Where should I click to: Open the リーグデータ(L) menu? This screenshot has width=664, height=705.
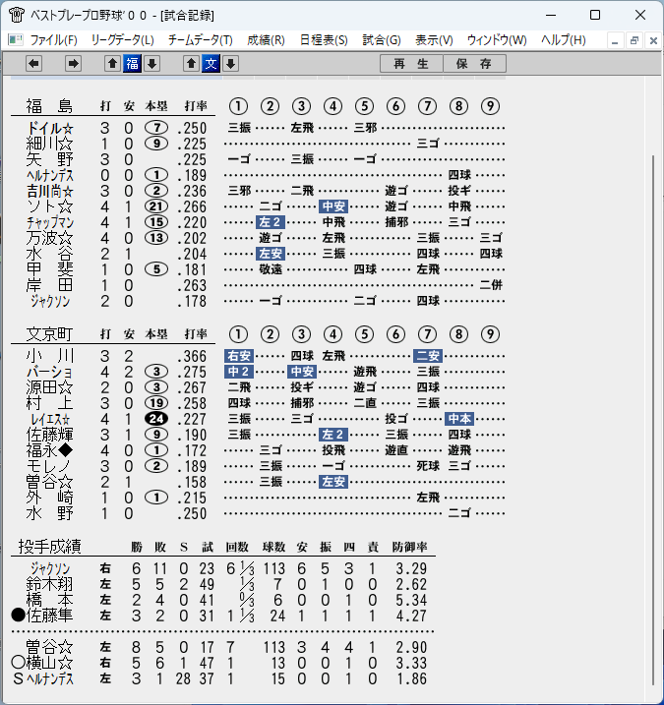[123, 40]
